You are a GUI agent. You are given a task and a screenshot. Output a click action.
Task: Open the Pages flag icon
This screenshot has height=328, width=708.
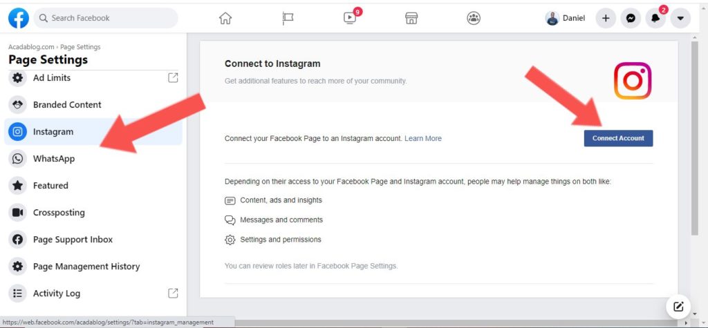(x=288, y=18)
